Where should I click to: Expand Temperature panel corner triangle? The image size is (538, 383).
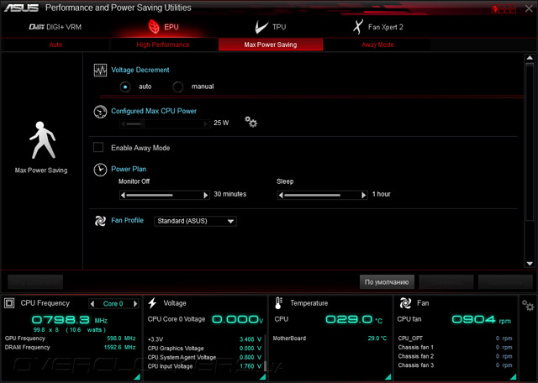coord(388,377)
